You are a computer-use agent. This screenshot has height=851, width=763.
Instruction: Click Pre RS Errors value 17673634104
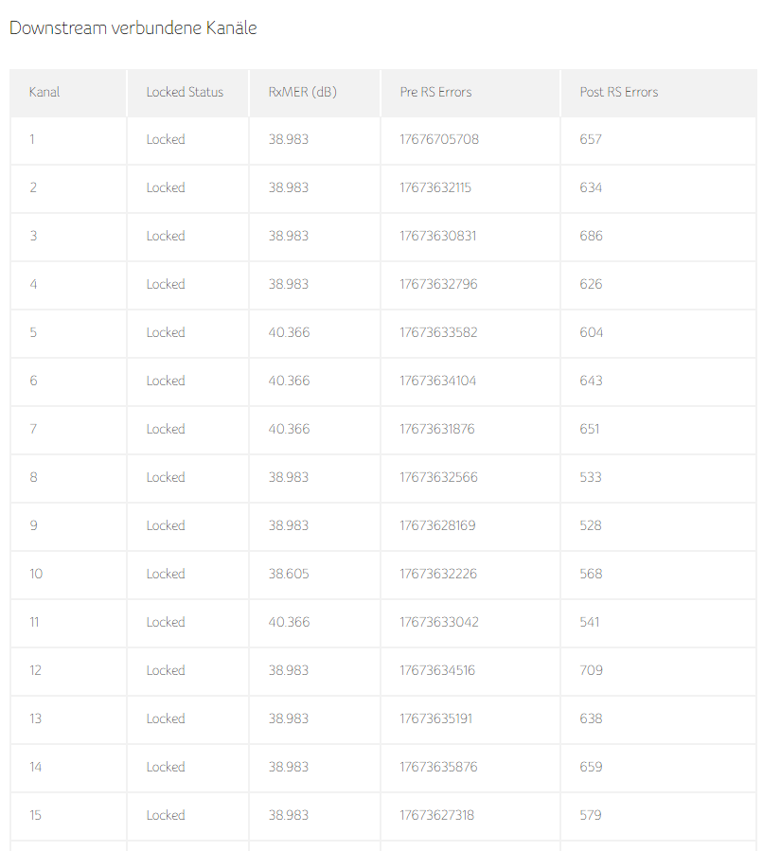438,381
